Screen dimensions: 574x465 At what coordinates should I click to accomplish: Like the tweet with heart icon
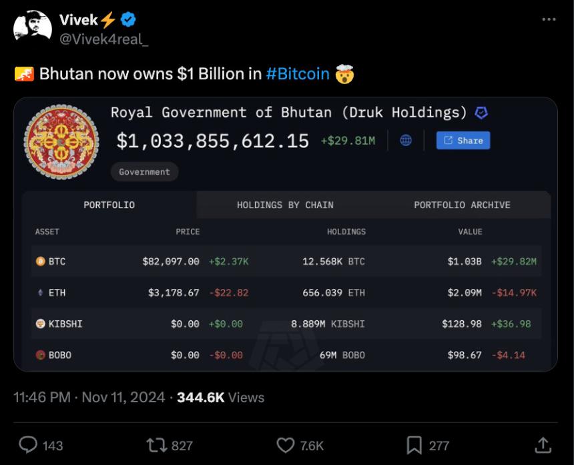pyautogui.click(x=285, y=445)
